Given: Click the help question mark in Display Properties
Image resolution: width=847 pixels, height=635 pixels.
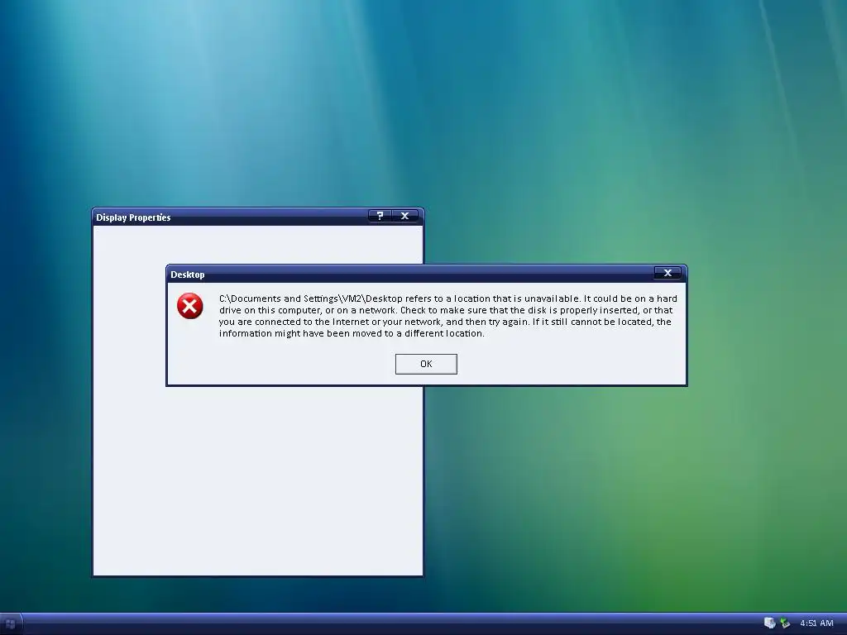Looking at the screenshot, I should pyautogui.click(x=380, y=216).
